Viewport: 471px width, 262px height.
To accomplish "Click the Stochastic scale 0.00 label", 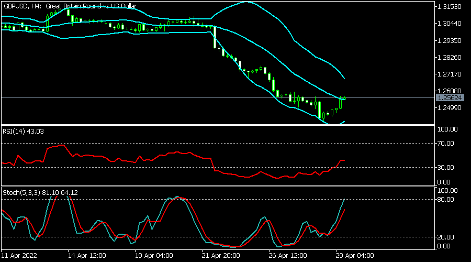I will click(x=444, y=246).
